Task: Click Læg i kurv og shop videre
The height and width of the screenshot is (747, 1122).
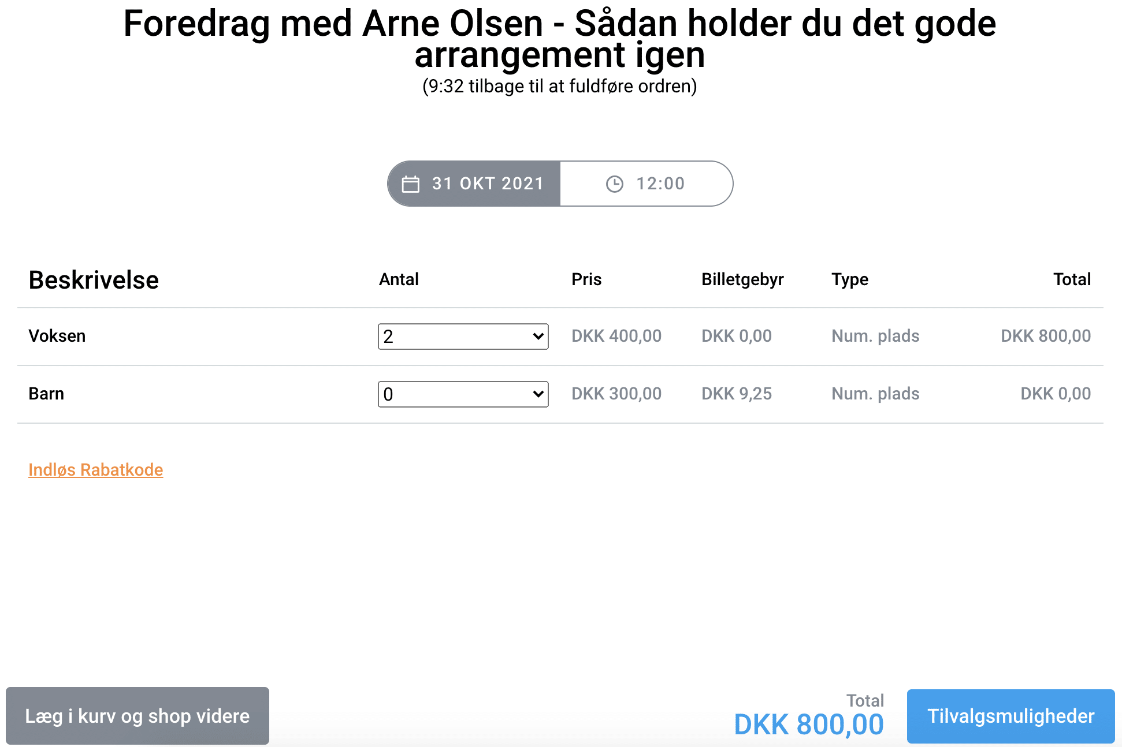Action: point(138,716)
